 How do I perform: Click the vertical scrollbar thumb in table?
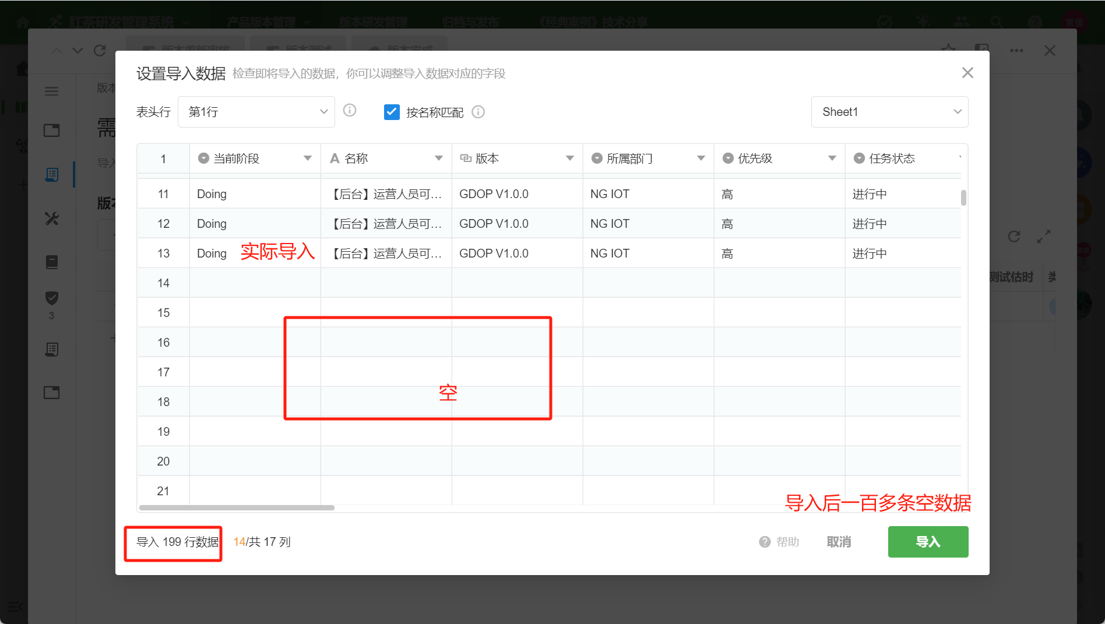click(963, 198)
